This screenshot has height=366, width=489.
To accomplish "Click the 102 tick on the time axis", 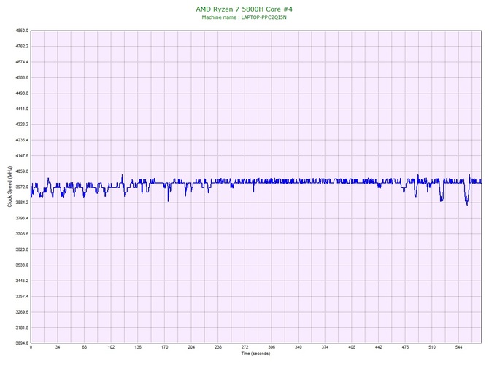I will coord(111,347).
